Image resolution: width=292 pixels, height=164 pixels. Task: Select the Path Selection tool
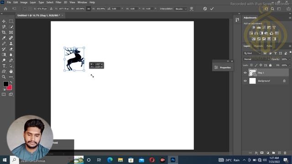(11, 66)
